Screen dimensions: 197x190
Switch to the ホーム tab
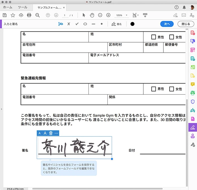click(8, 7)
